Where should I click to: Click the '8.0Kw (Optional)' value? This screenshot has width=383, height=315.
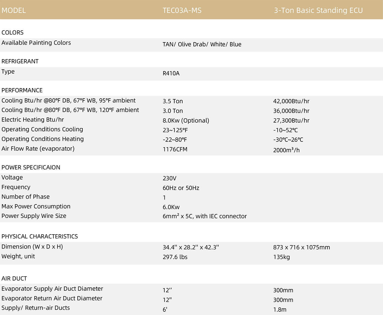186,121
